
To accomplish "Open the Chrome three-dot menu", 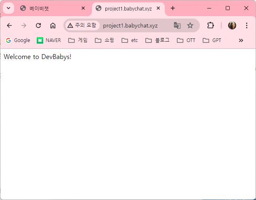I will (x=247, y=25).
